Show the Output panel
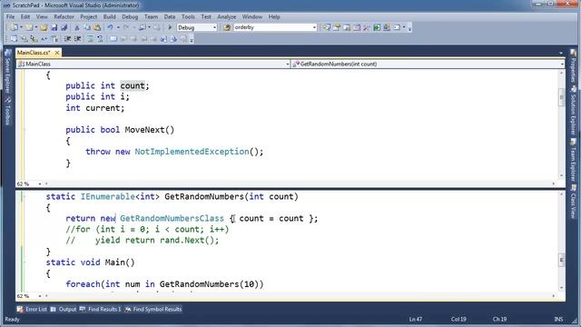 pos(64,309)
